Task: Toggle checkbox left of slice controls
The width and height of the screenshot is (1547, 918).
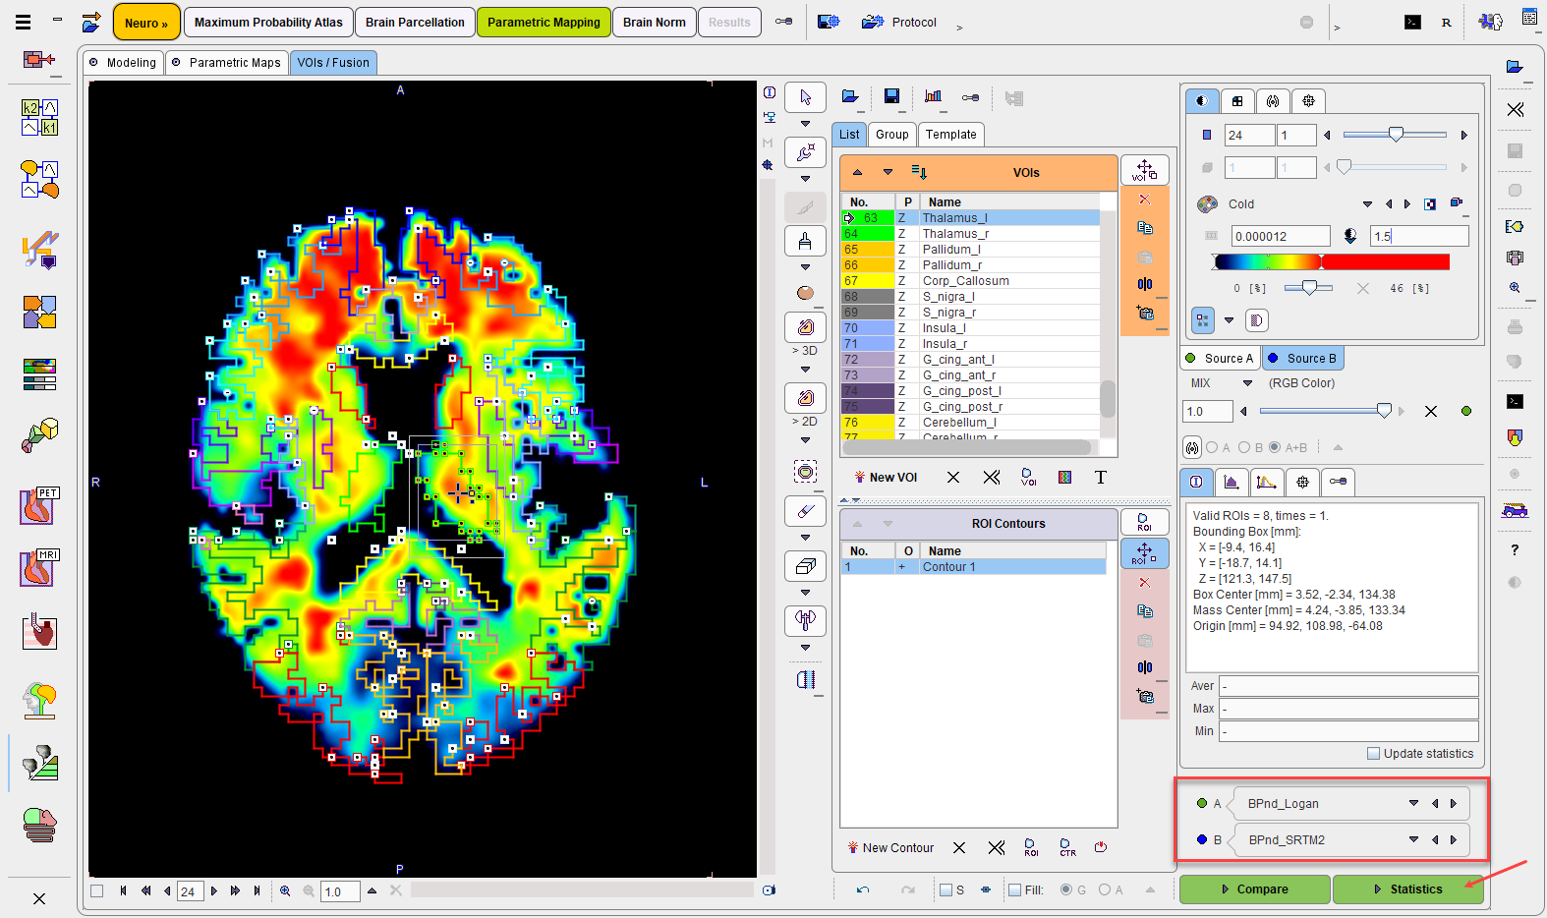Action: [x=96, y=891]
